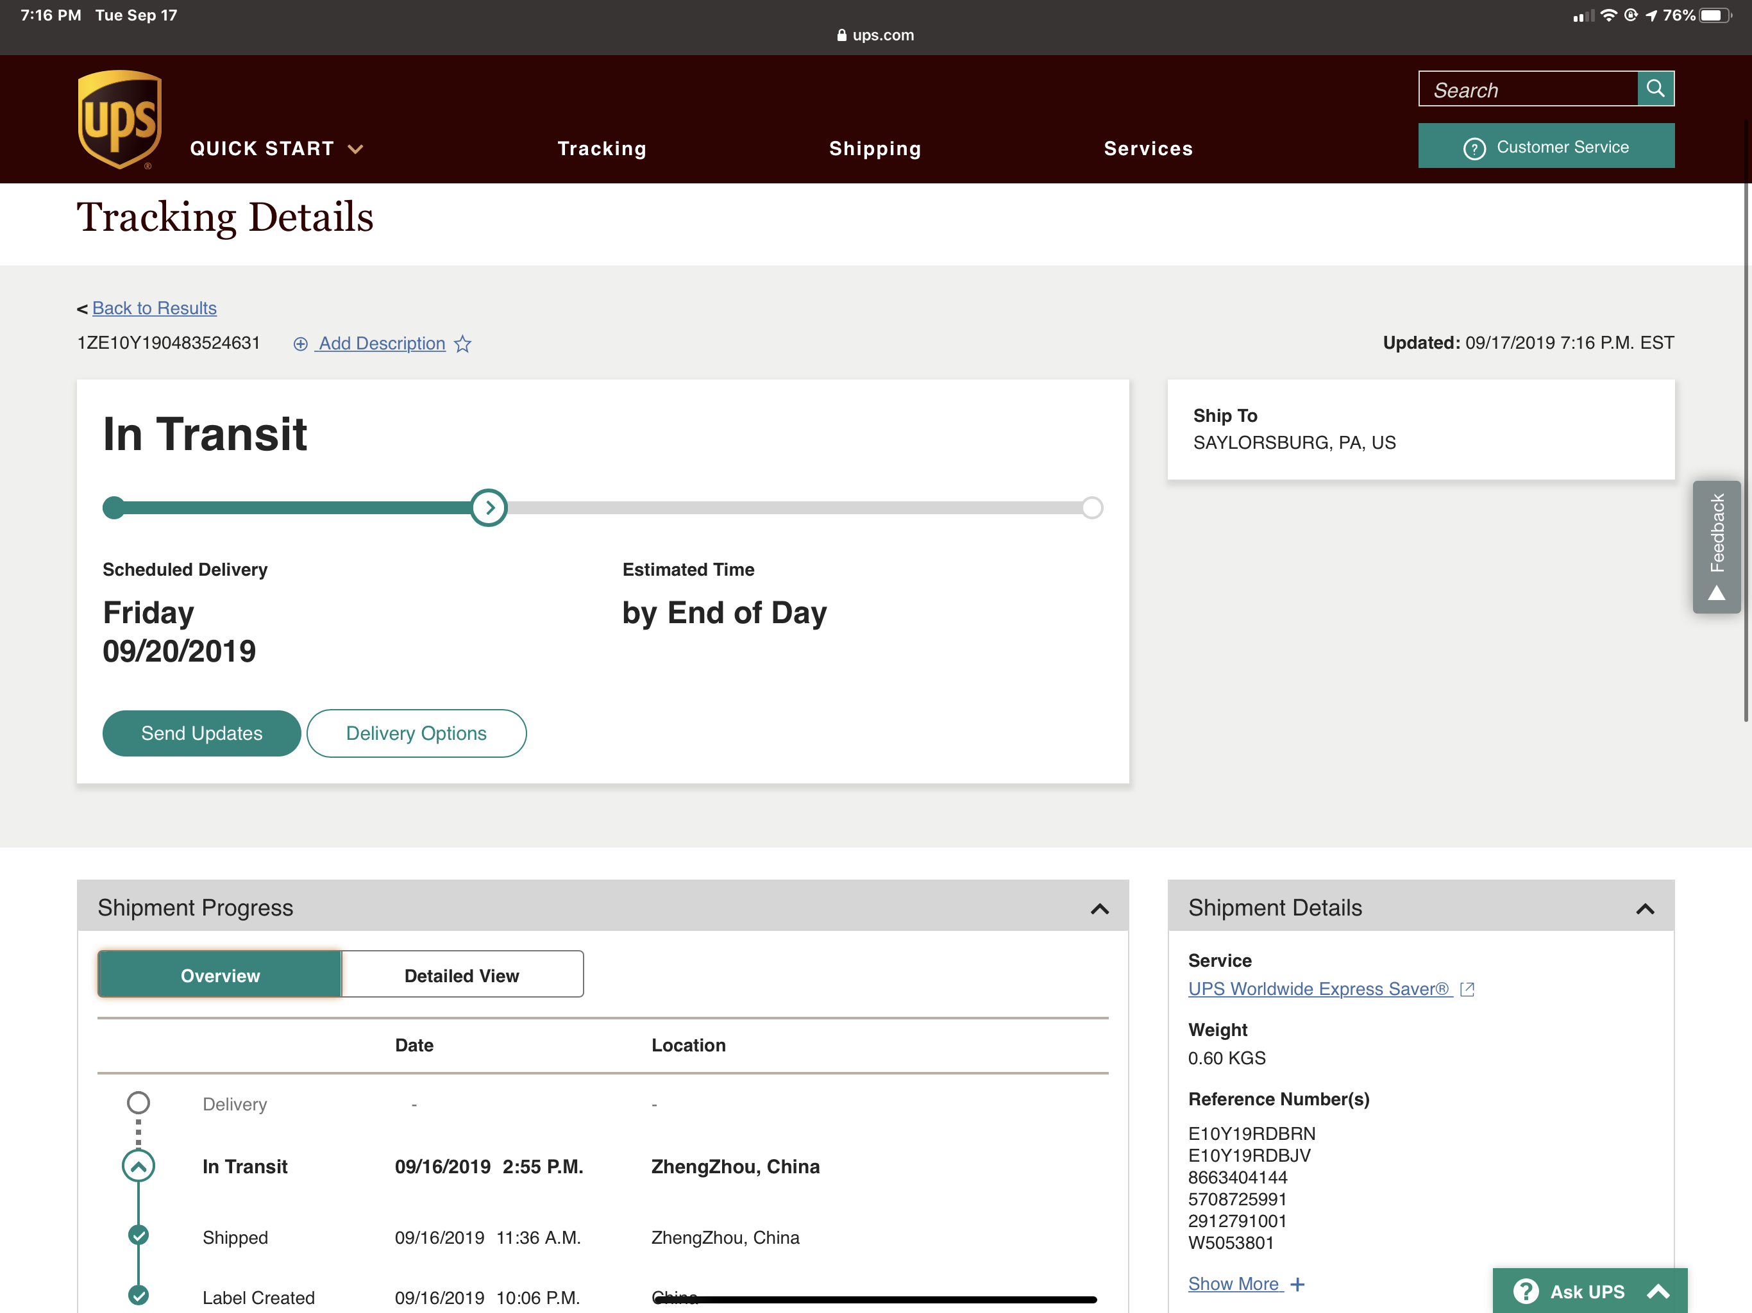This screenshot has height=1313, width=1752.
Task: Click the Show More link
Action: 1234,1284
